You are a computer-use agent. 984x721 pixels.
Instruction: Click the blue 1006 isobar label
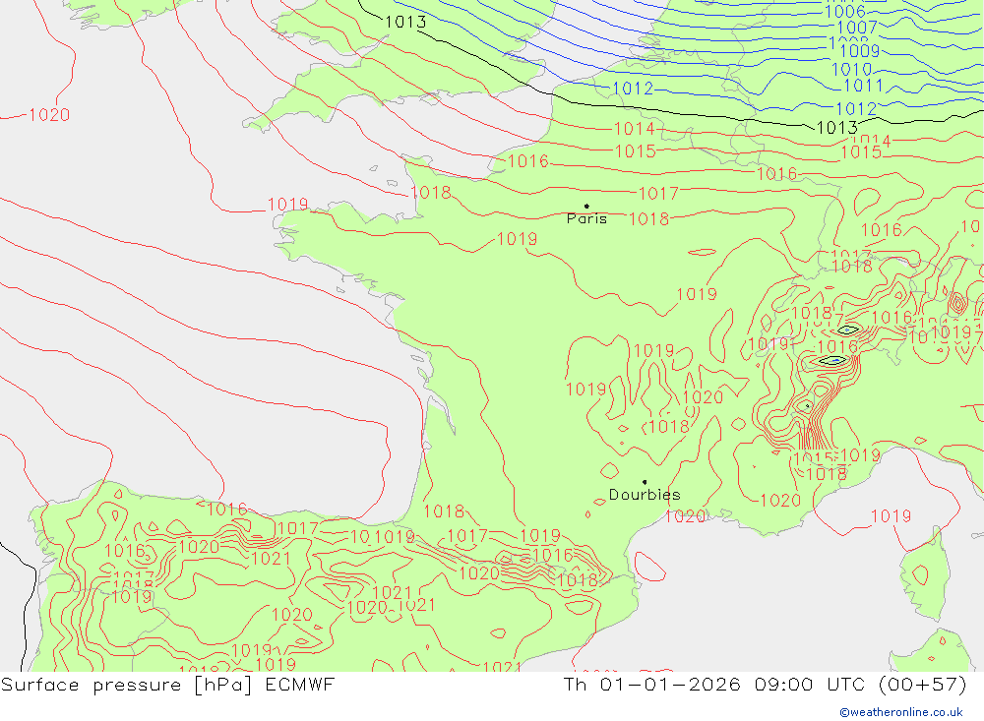844,11
